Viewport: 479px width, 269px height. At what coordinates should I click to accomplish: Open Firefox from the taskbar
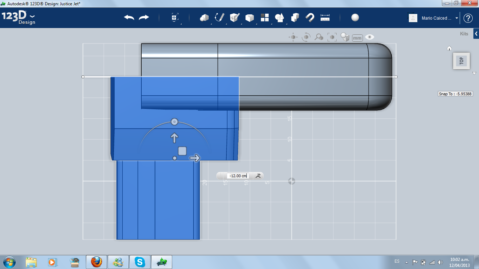pyautogui.click(x=96, y=262)
